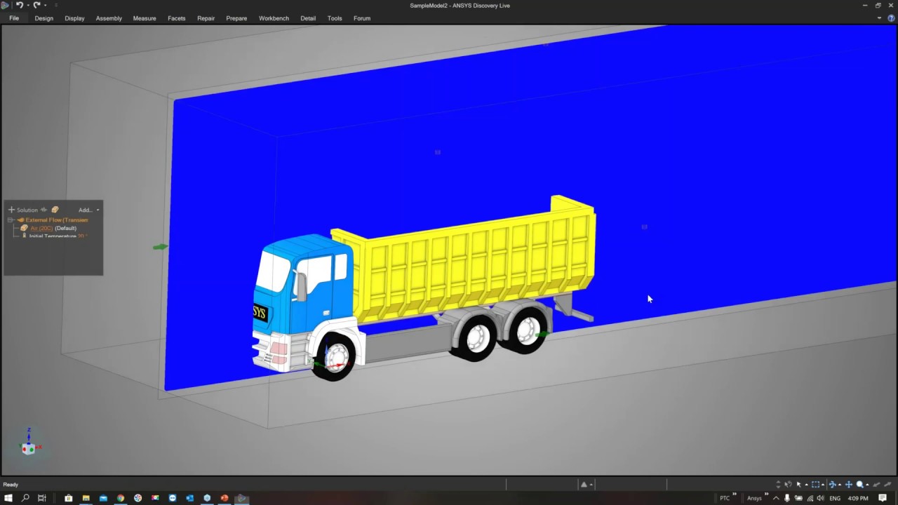898x505 pixels.
Task: Click the pan view tool in status bar
Action: point(849,484)
